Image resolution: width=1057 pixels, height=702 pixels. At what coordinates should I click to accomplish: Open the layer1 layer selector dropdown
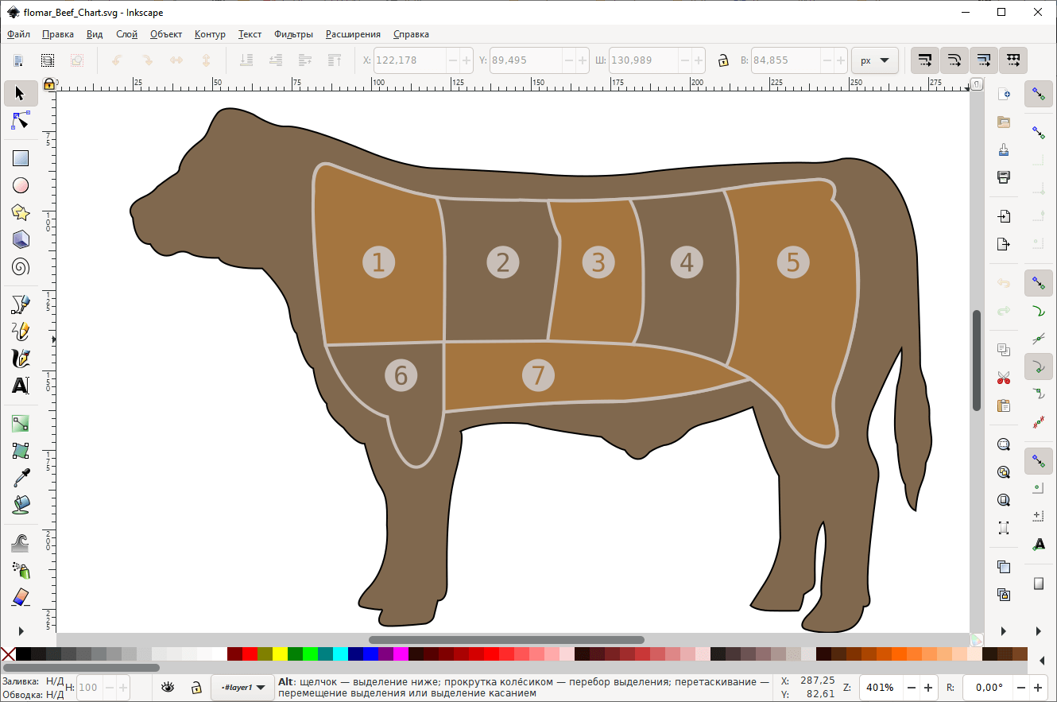[x=242, y=687]
